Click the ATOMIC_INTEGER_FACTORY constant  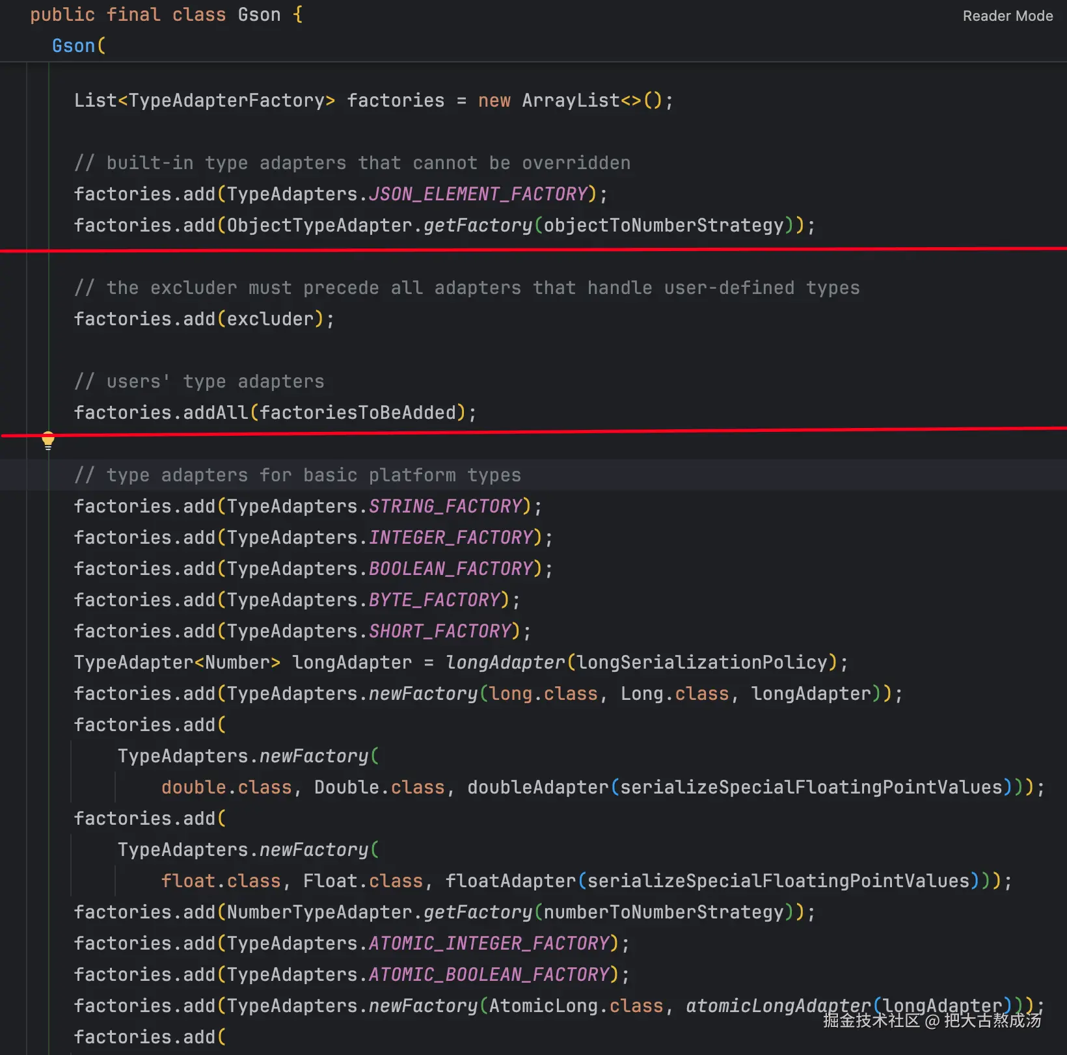489,944
